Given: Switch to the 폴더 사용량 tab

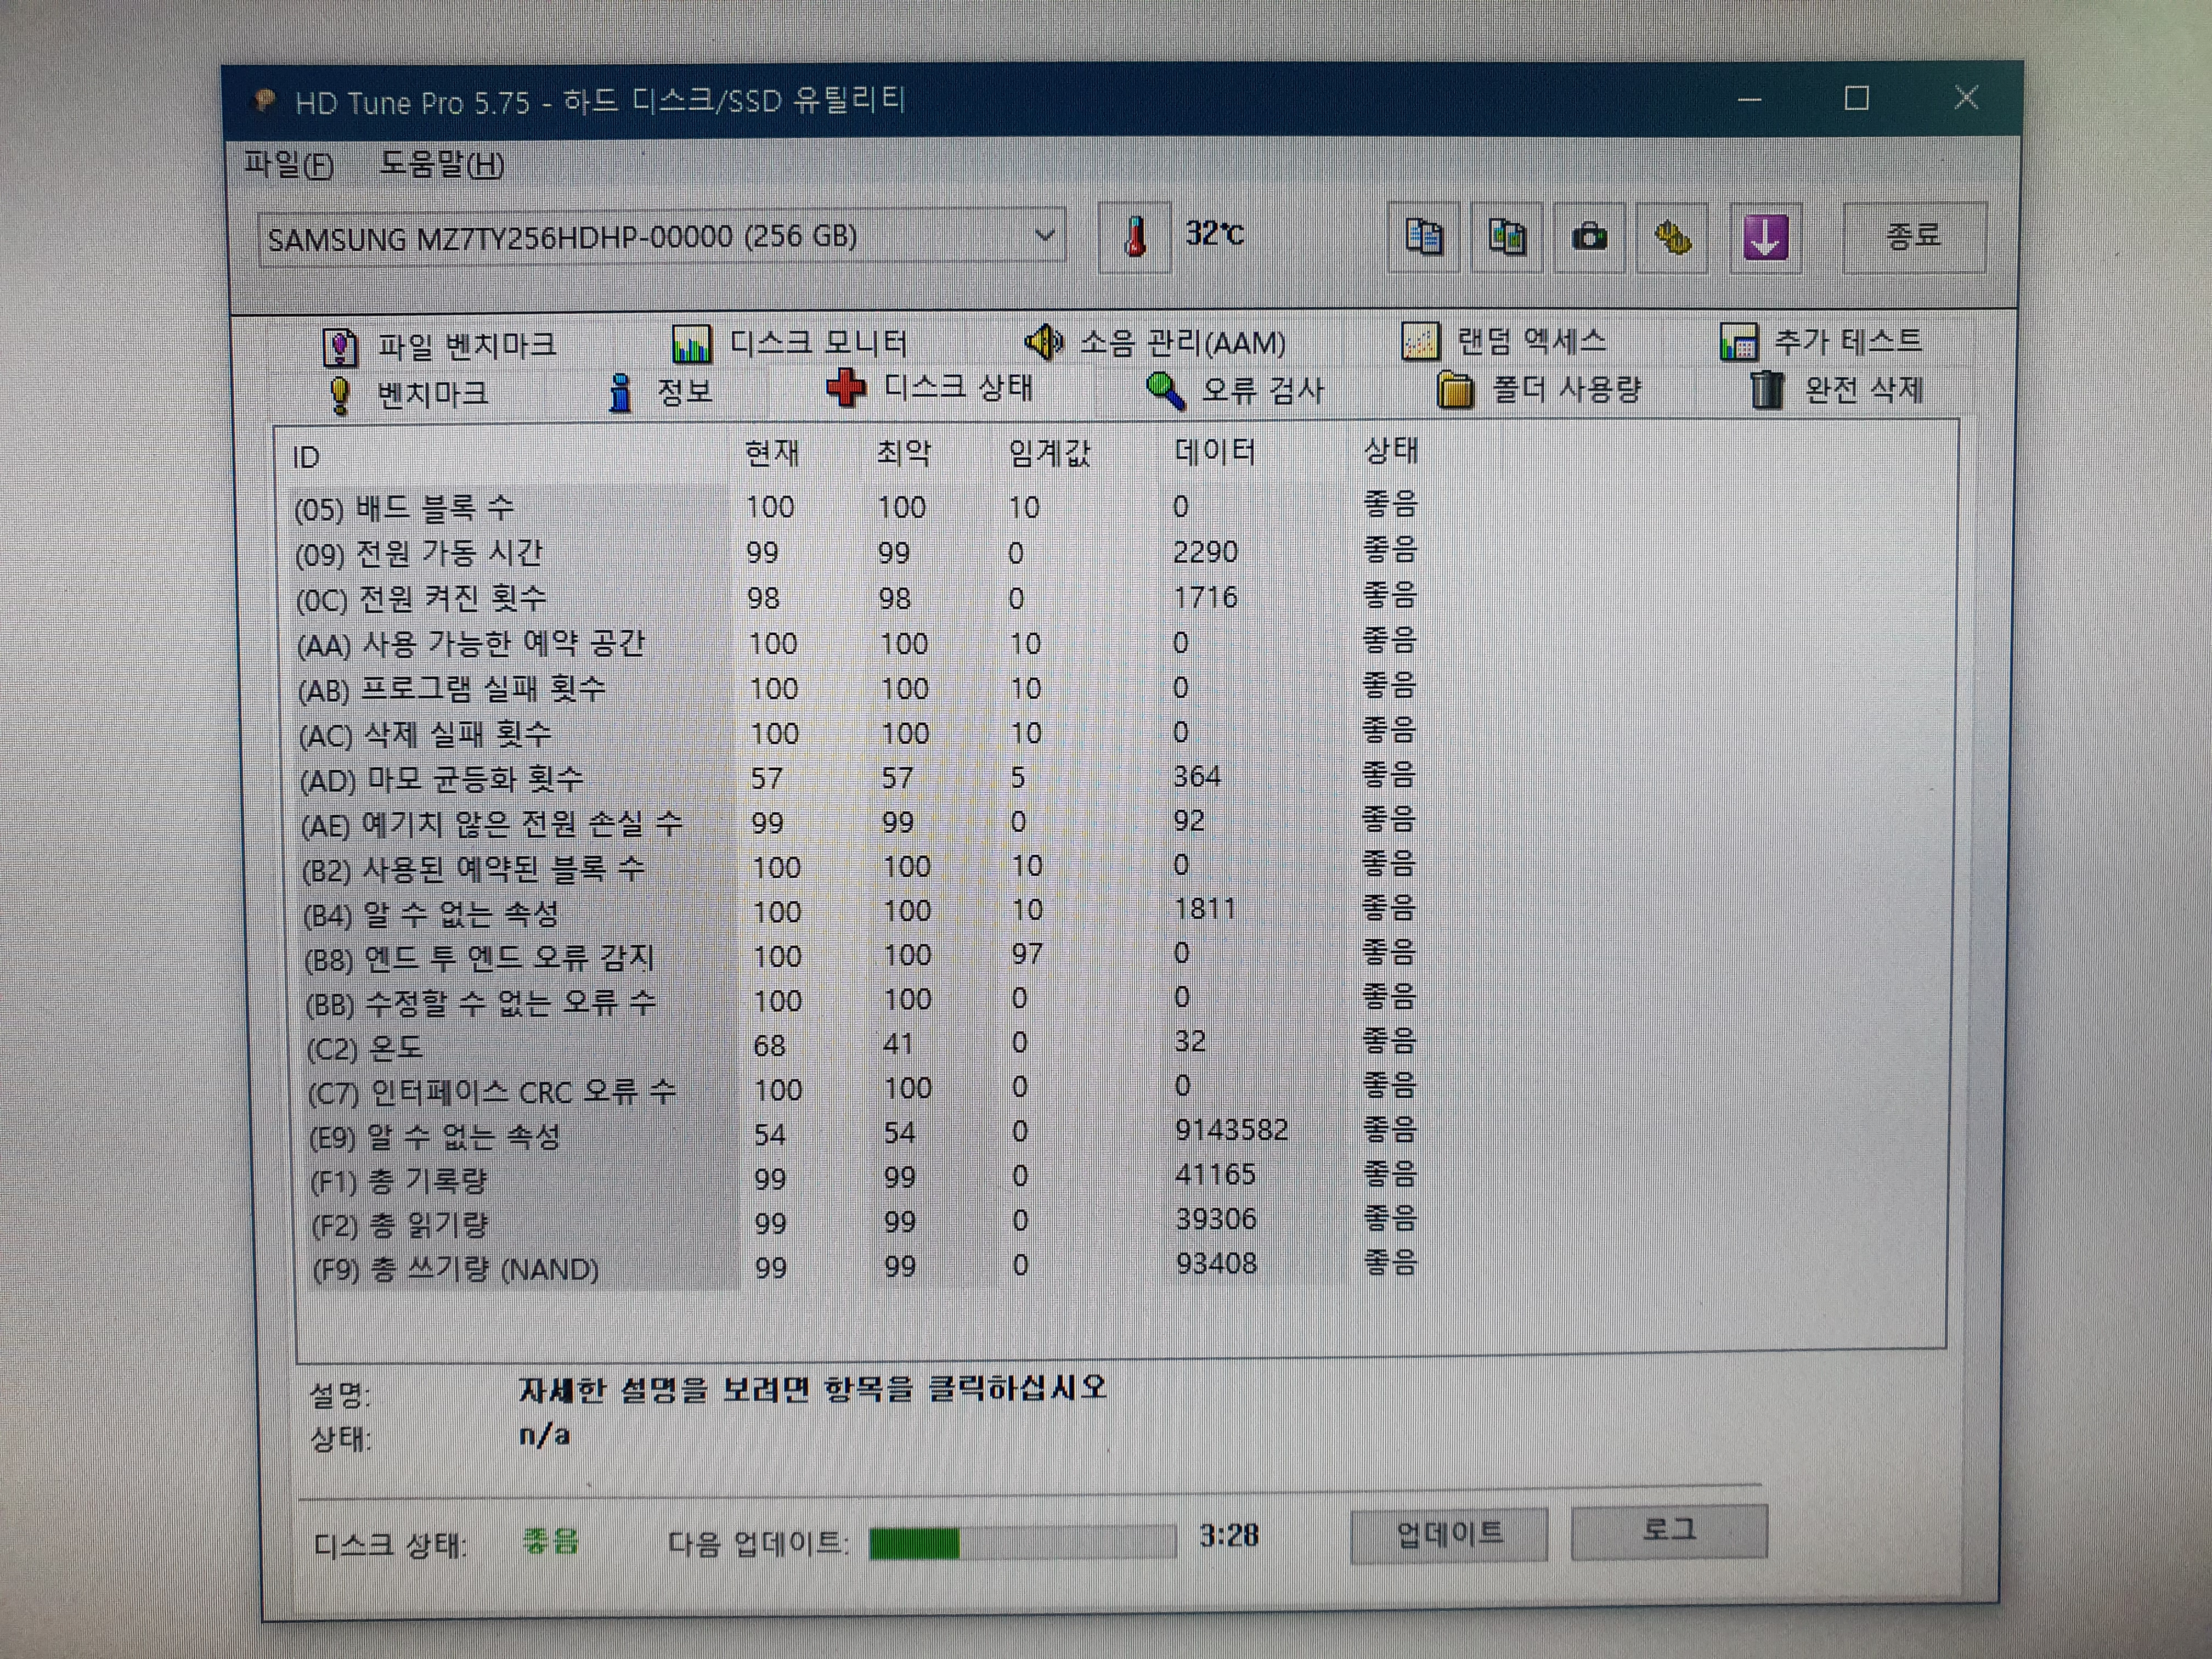Looking at the screenshot, I should [x=1539, y=389].
